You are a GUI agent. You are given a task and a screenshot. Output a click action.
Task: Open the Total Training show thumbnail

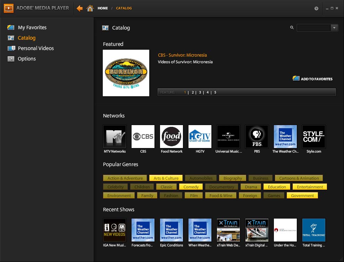click(314, 230)
